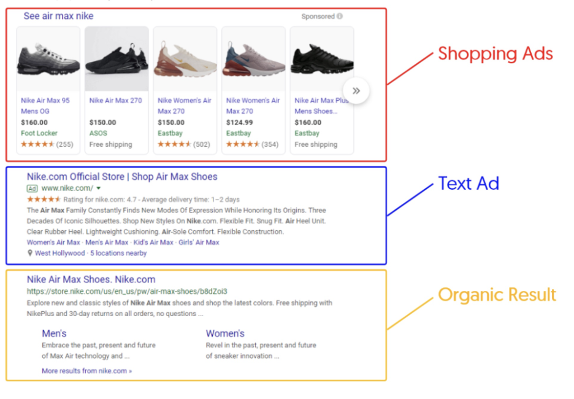Open the Girls' Air Max sitelink
Viewport: 574px width, 399px height.
coord(199,242)
